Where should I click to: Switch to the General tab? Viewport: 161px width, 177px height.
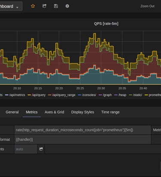click(x=12, y=112)
